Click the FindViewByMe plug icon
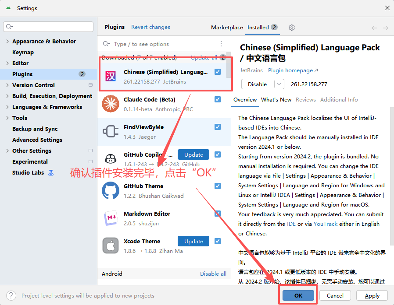 pyautogui.click(x=111, y=131)
